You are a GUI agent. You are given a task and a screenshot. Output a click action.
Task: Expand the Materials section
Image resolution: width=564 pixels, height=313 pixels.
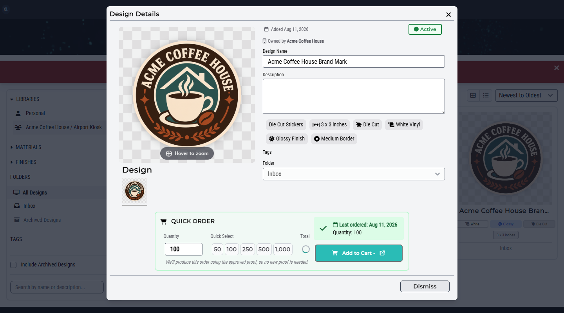26,147
